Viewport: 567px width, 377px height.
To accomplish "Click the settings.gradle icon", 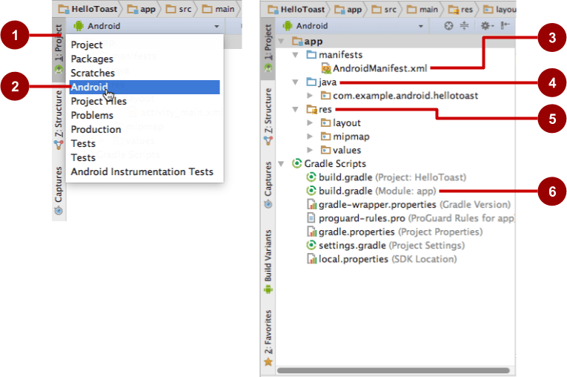I will [311, 245].
